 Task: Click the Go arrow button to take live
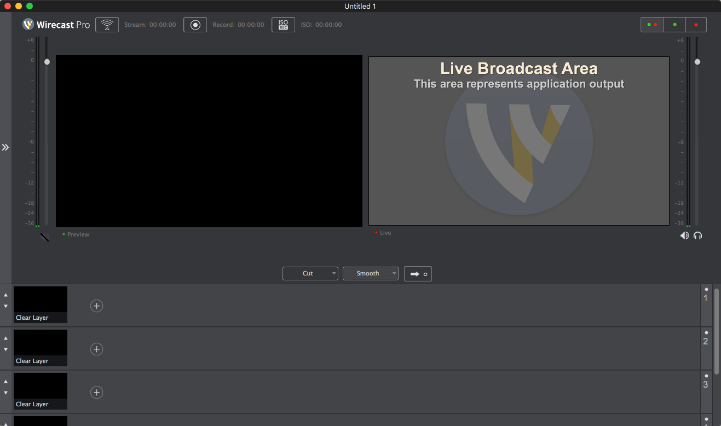coord(418,274)
